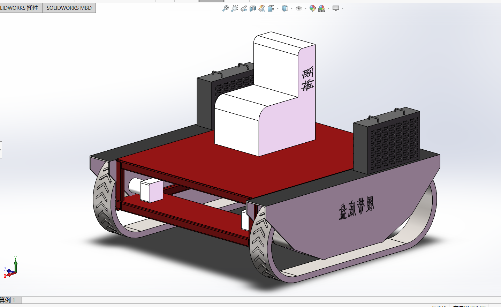
Task: Open the Hide/Show Items dropdown arrow
Action: (x=305, y=8)
